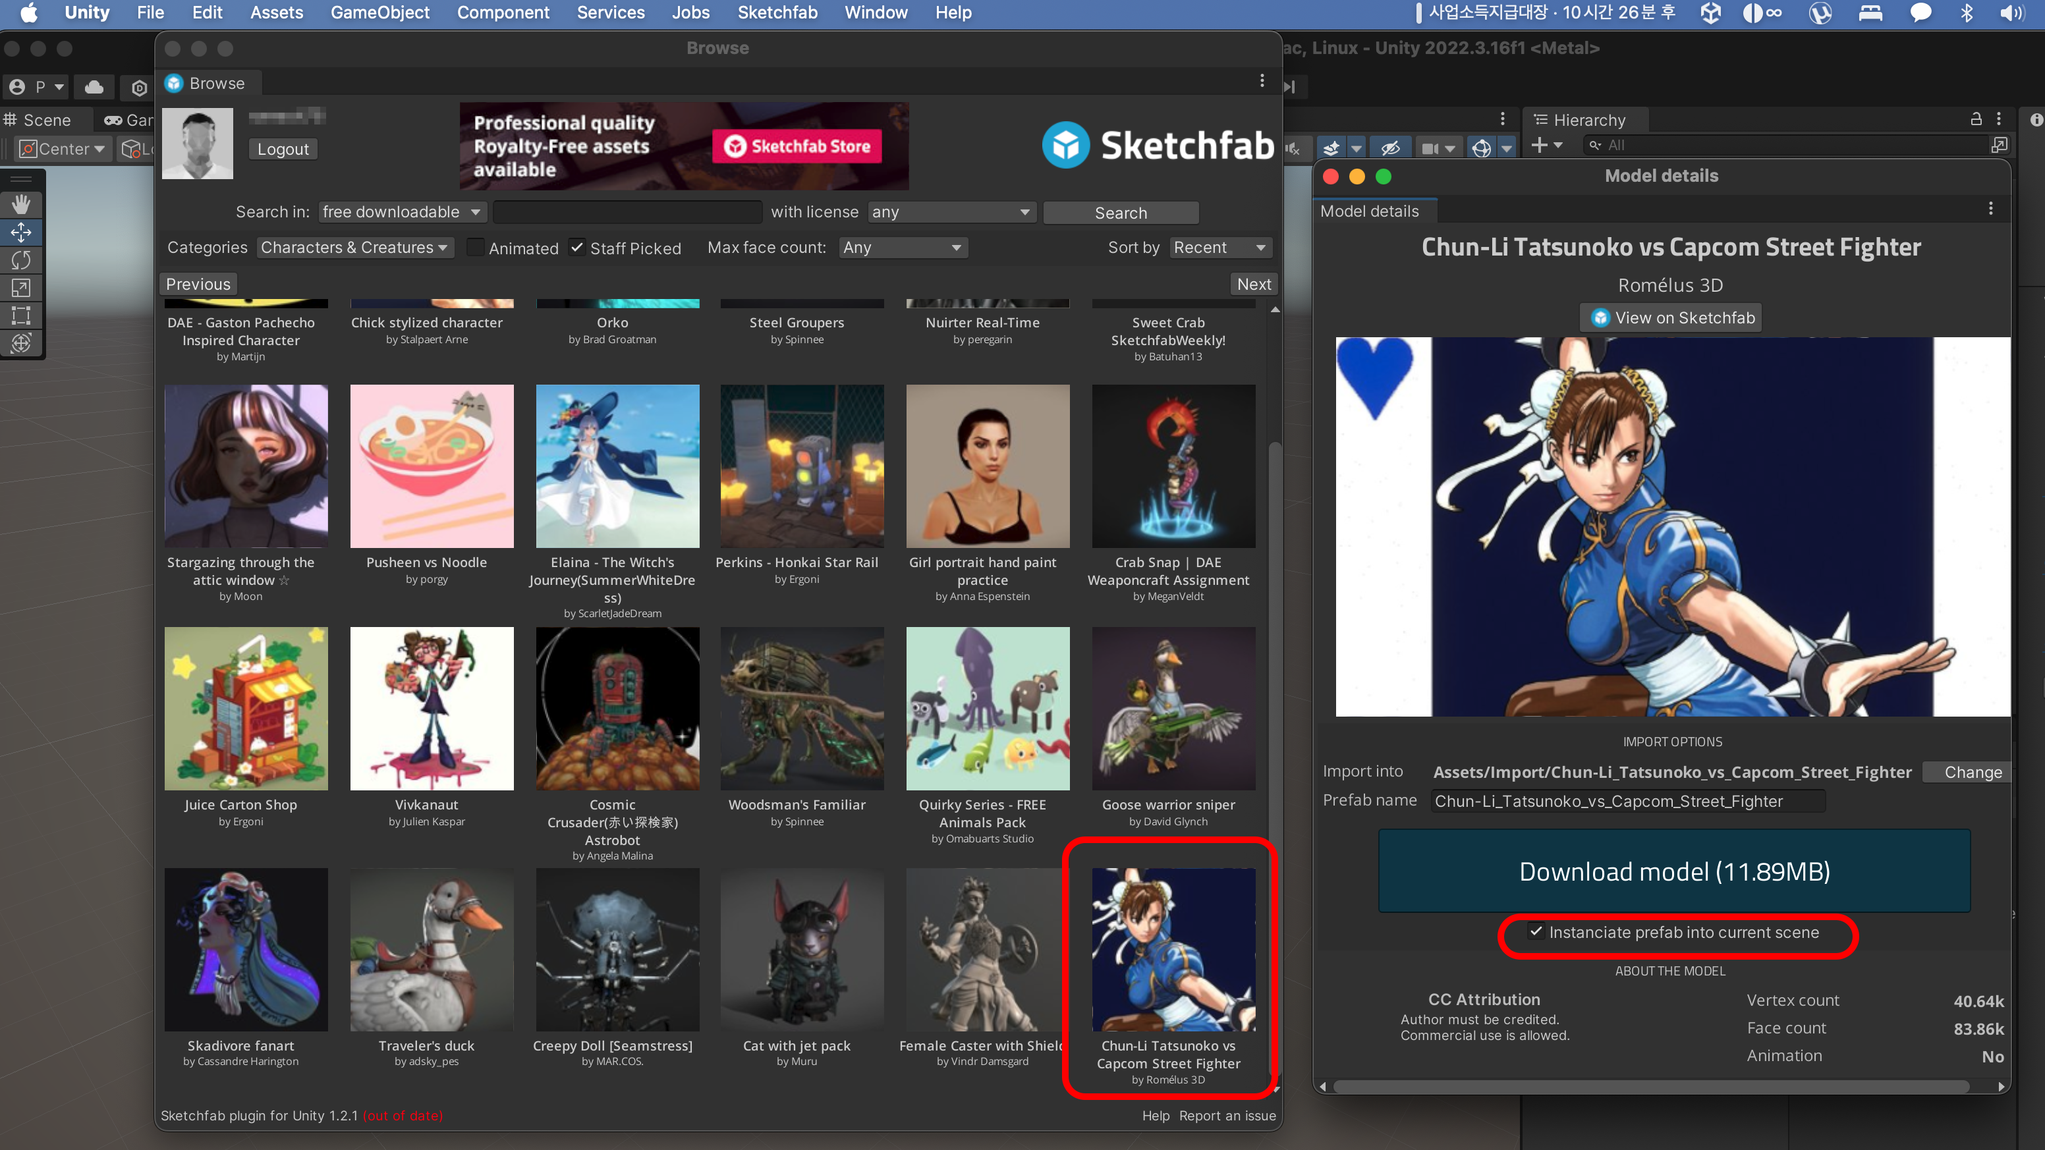Open the GameObject menu

(x=379, y=13)
